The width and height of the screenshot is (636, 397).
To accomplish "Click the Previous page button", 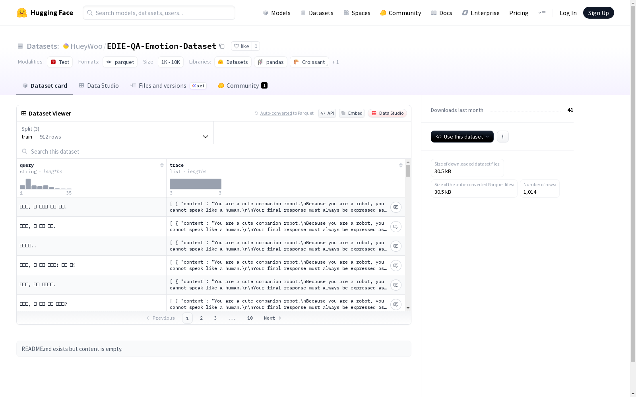I will (161, 318).
